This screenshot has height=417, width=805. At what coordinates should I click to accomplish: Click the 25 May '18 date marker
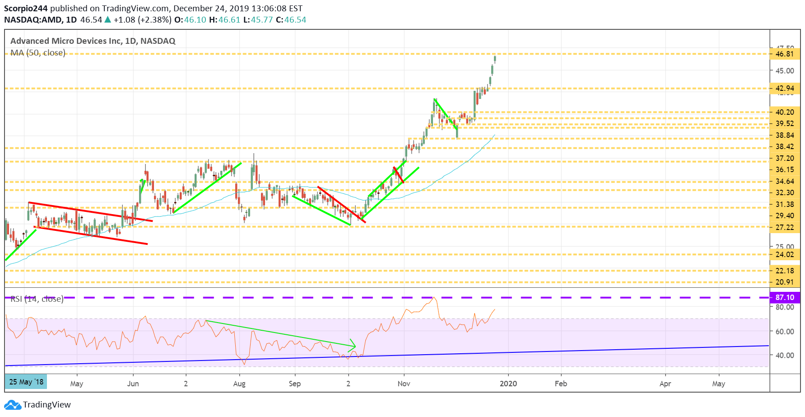pos(26,382)
